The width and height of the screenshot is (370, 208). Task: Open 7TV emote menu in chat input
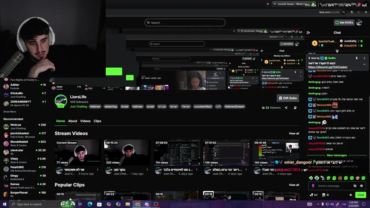pos(355,186)
